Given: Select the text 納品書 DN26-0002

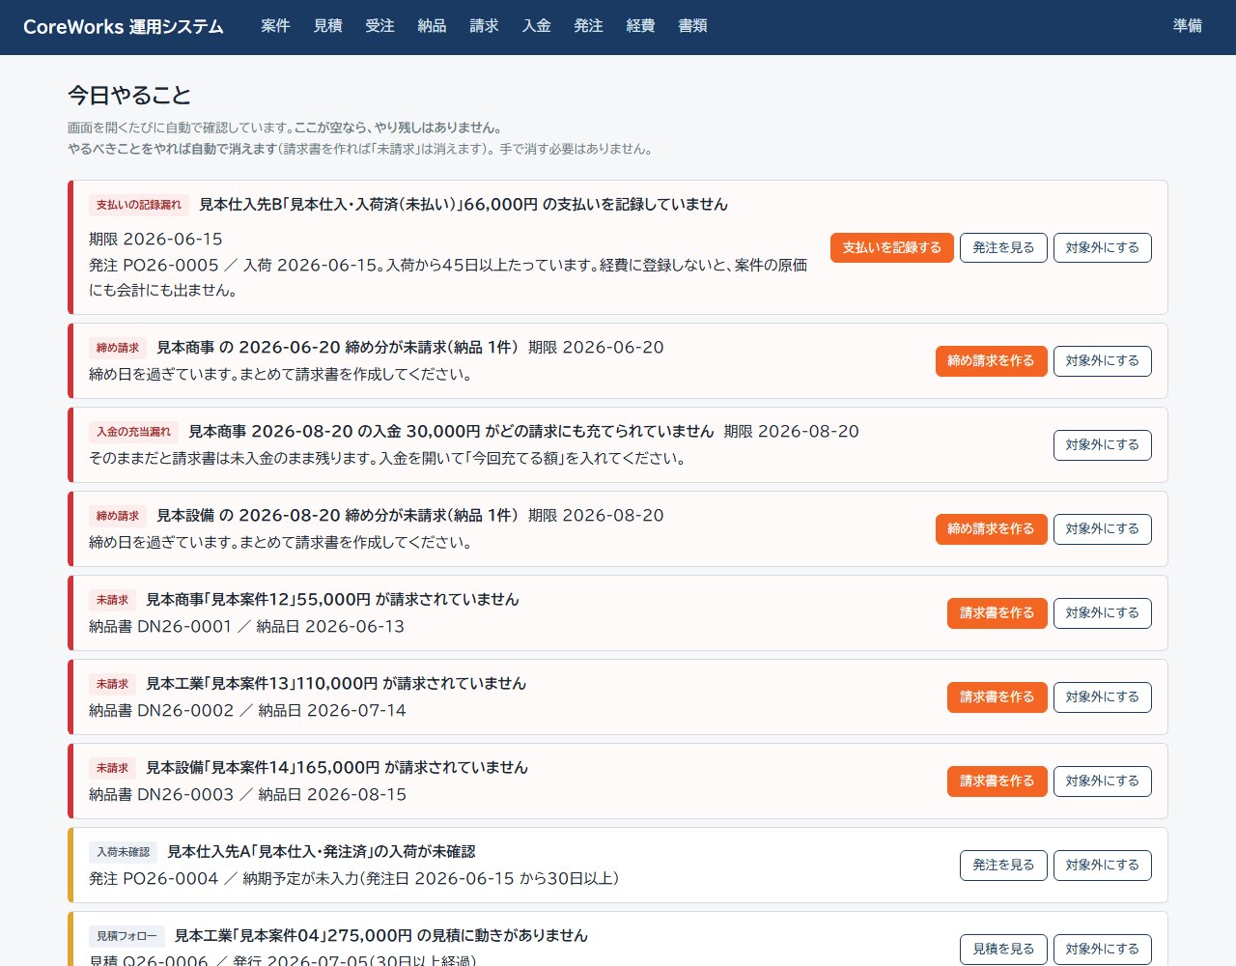Looking at the screenshot, I should (161, 711).
